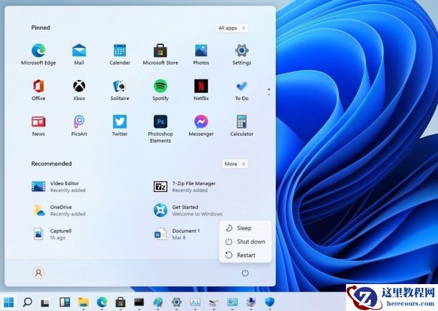The width and height of the screenshot is (438, 311).
Task: Open recommended Video Editor
Action: coord(59,186)
